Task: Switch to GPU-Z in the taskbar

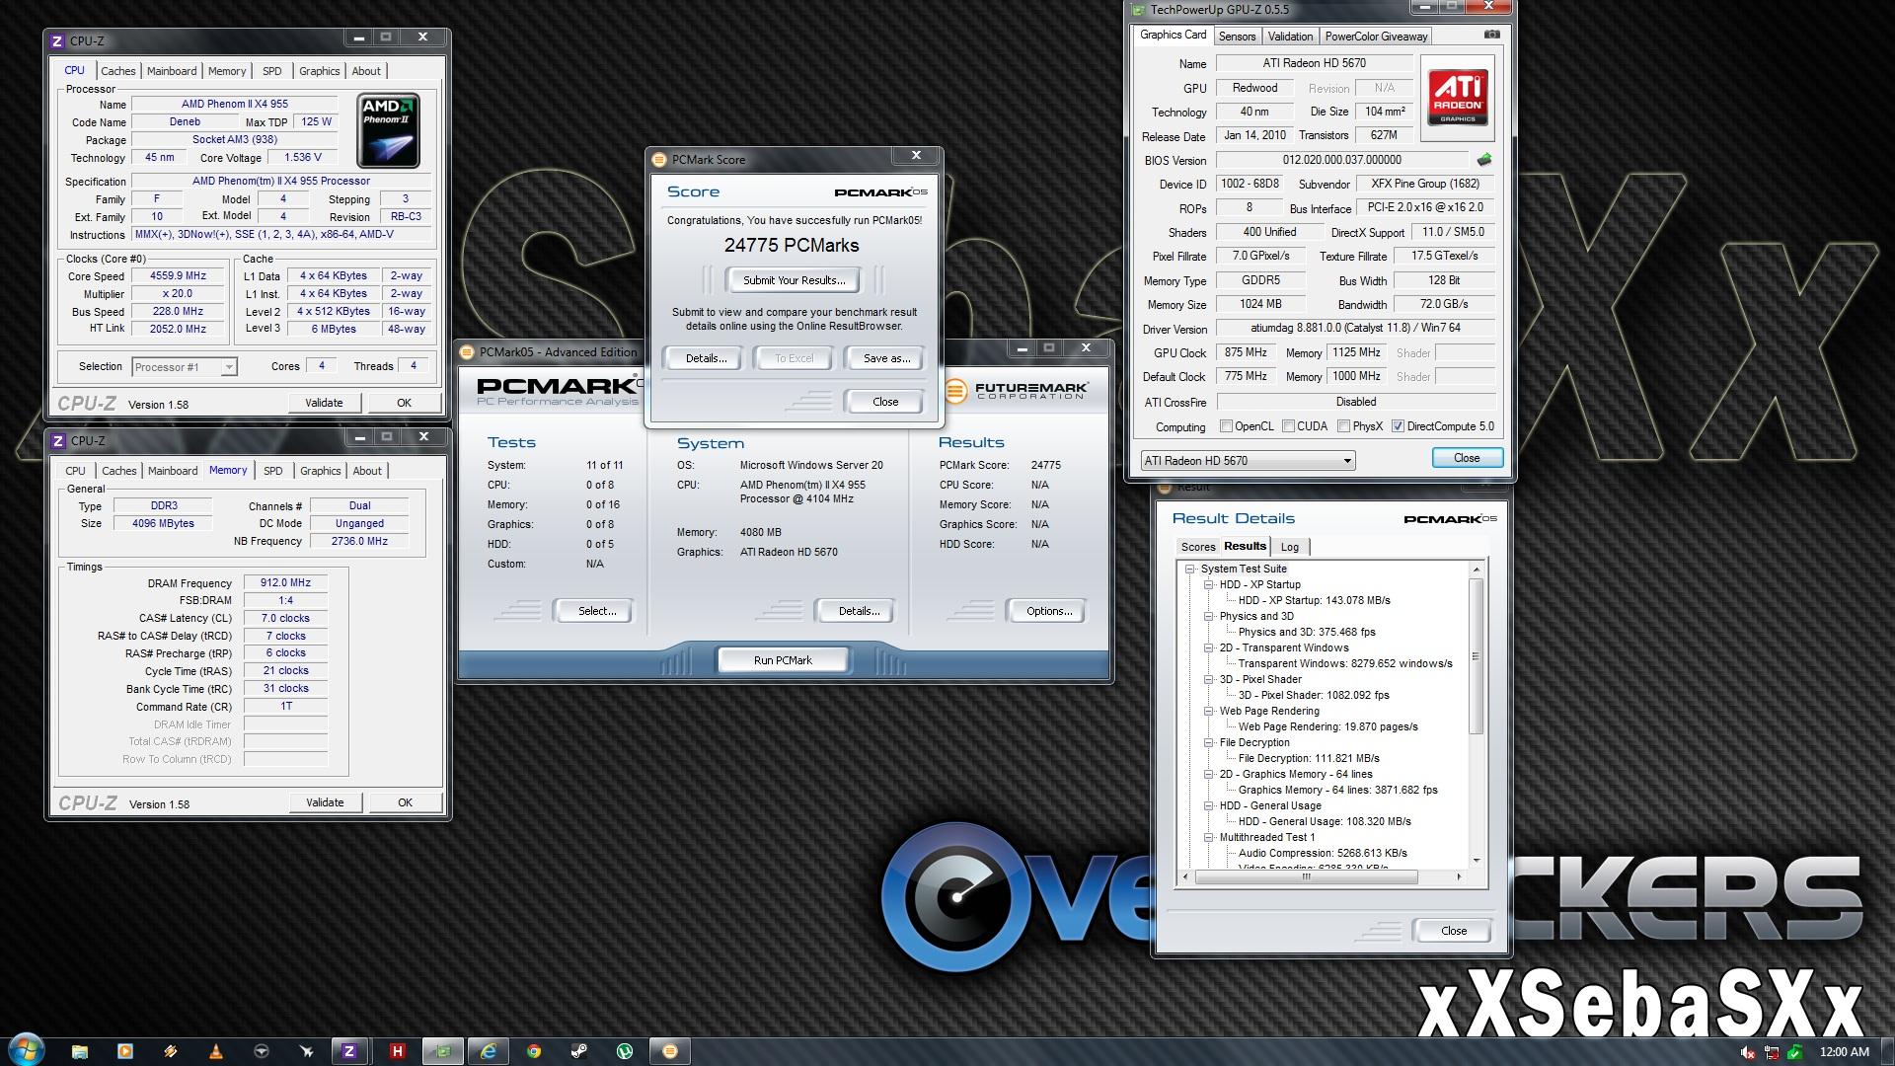Action: click(x=442, y=1051)
